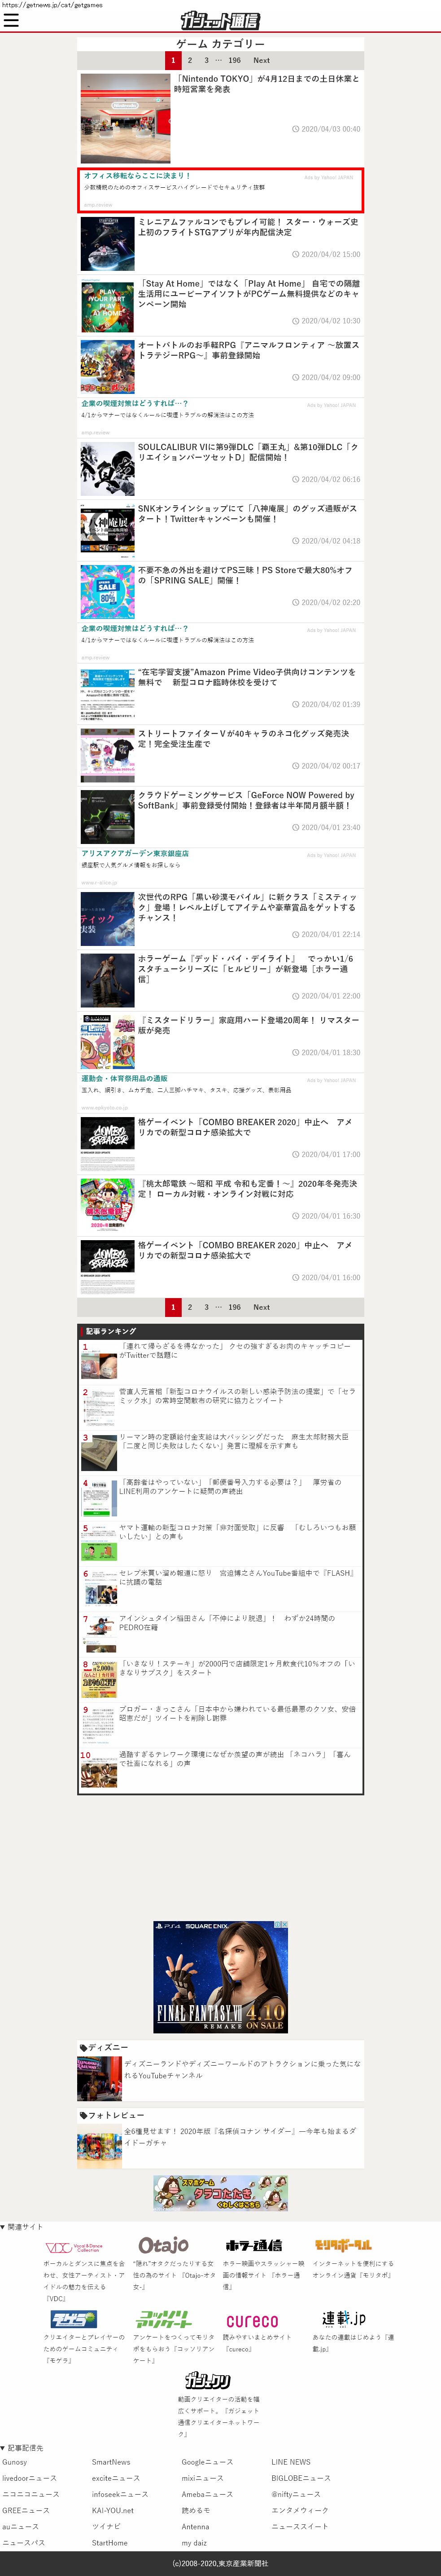Open the BIGLOBEニュース link
The image size is (441, 2576).
click(301, 2478)
